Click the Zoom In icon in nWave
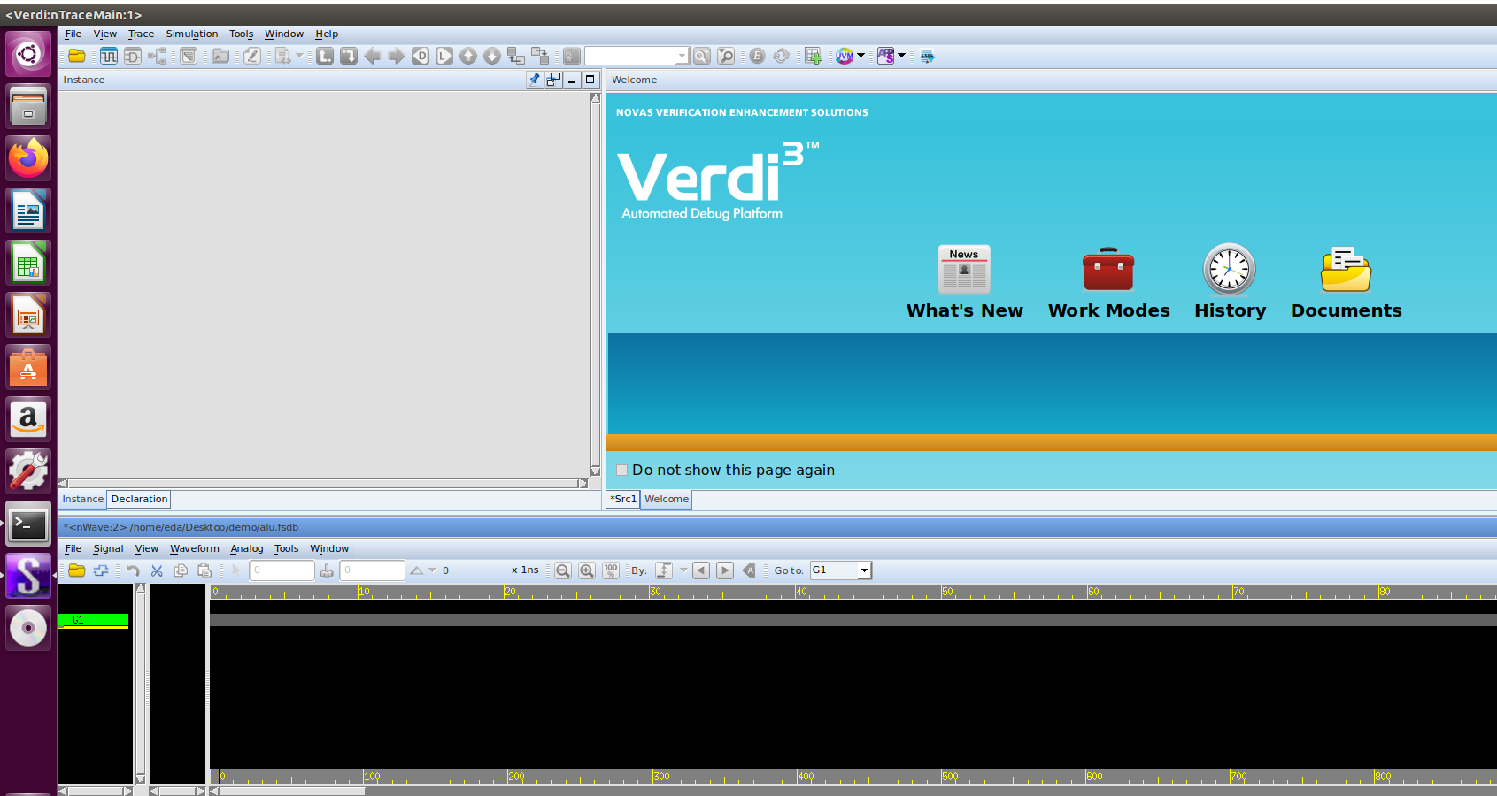The height and width of the screenshot is (796, 1497). tap(587, 570)
